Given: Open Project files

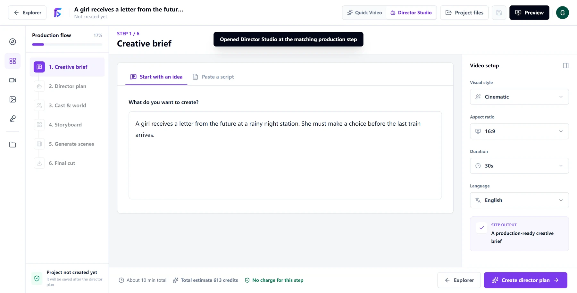Looking at the screenshot, I should pos(464,13).
